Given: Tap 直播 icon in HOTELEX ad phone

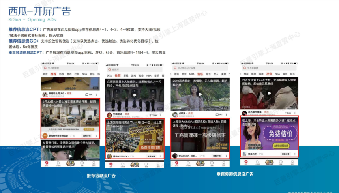Looking at the screenshot, I should 146,165.
